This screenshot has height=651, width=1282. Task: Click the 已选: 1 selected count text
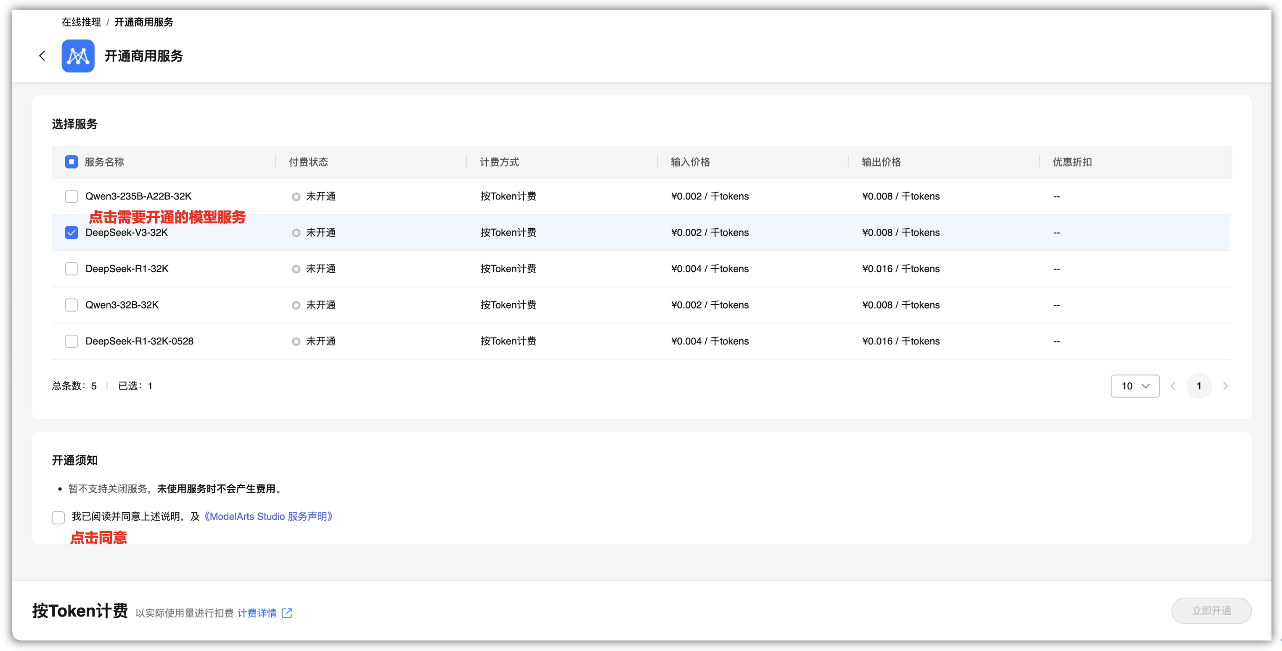(x=135, y=386)
